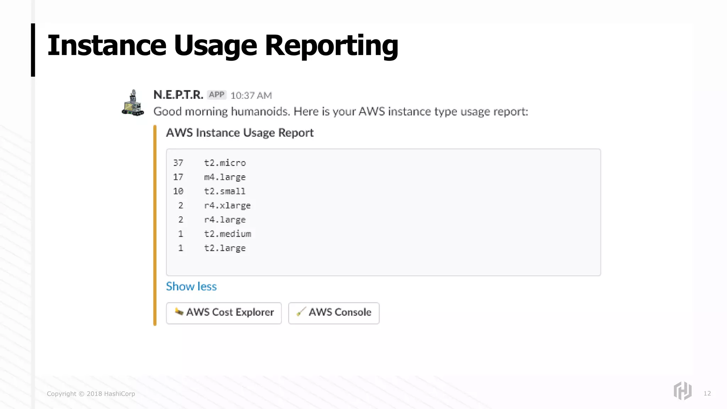The height and width of the screenshot is (409, 727).
Task: Click the HashiCorp logo icon
Action: pyautogui.click(x=682, y=391)
